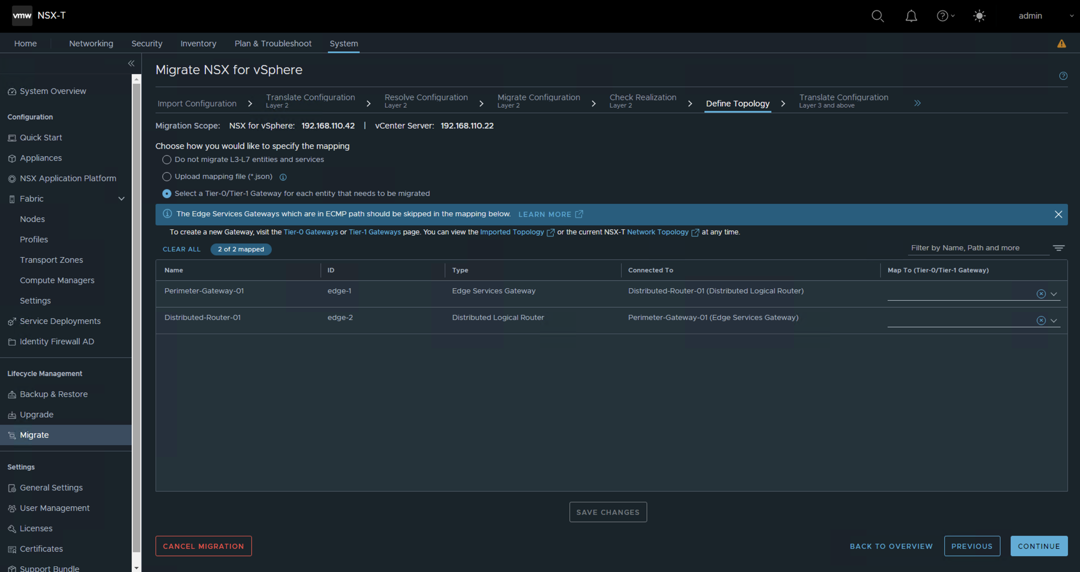The image size is (1080, 572).
Task: Select Upload mapping file radio option
Action: click(167, 177)
